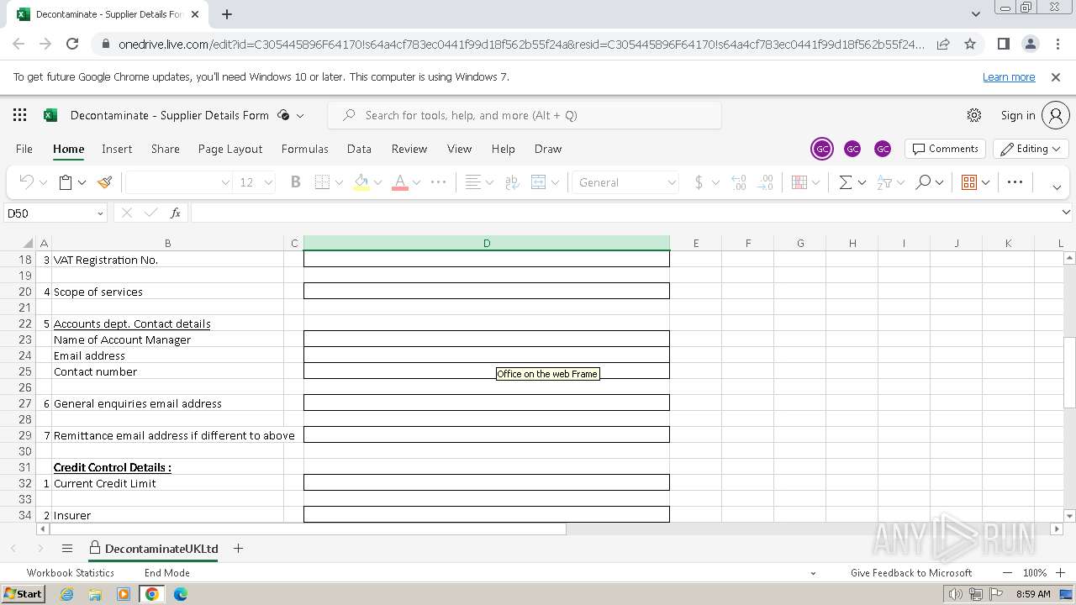The height and width of the screenshot is (605, 1076).
Task: Expand the Name Box dropdown
Action: tap(100, 213)
